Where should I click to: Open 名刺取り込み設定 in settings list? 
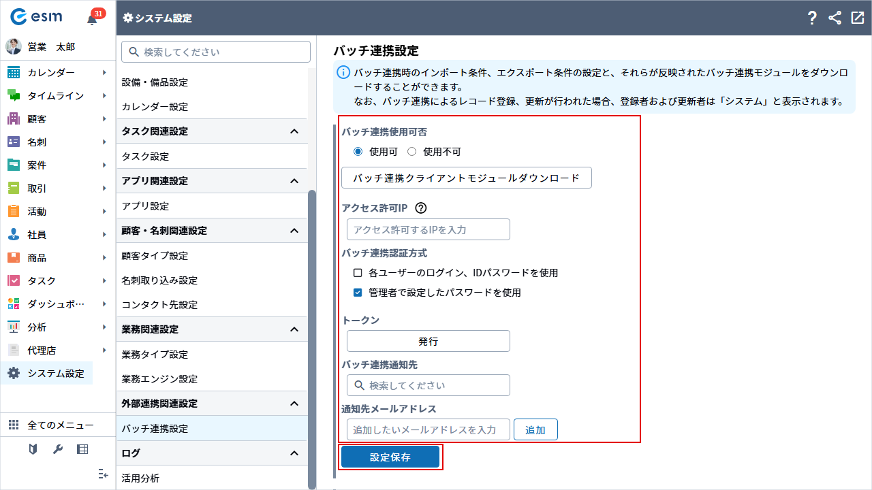point(159,280)
